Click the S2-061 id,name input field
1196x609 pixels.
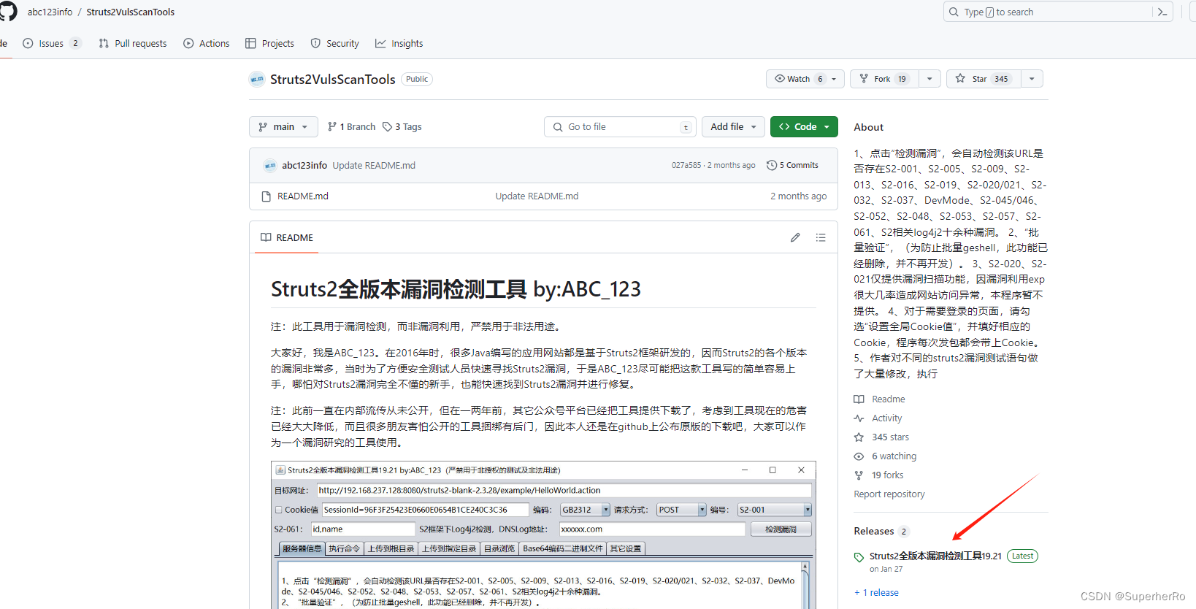(363, 529)
